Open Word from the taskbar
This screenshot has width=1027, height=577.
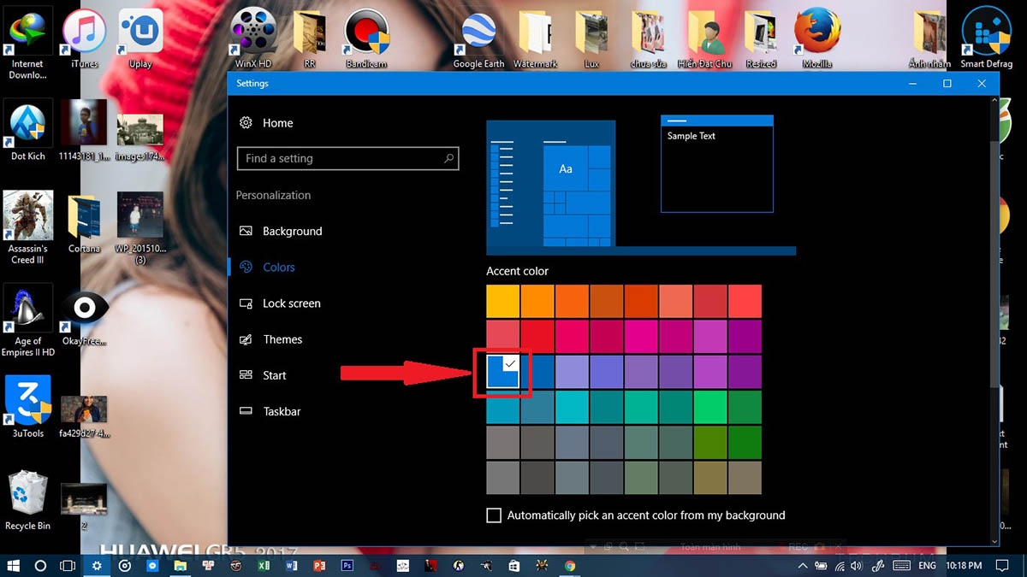coord(292,566)
